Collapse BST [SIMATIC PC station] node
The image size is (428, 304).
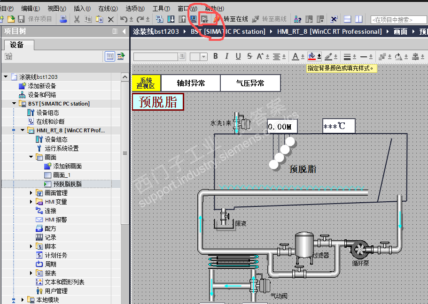click(x=14, y=103)
